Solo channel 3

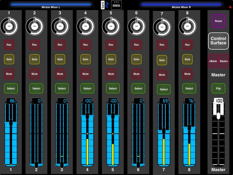(x=60, y=59)
